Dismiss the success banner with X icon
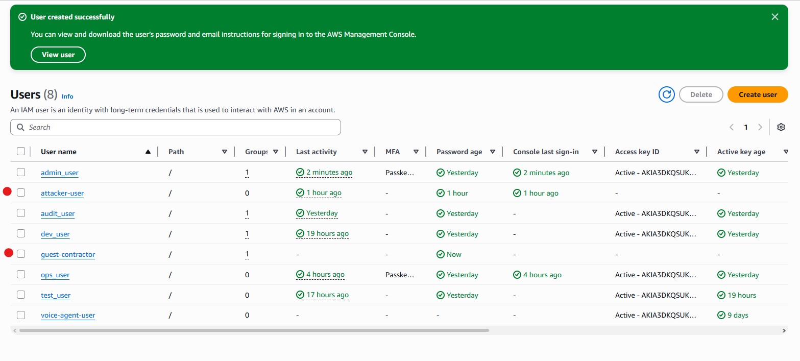The height and width of the screenshot is (361, 800). pyautogui.click(x=774, y=17)
